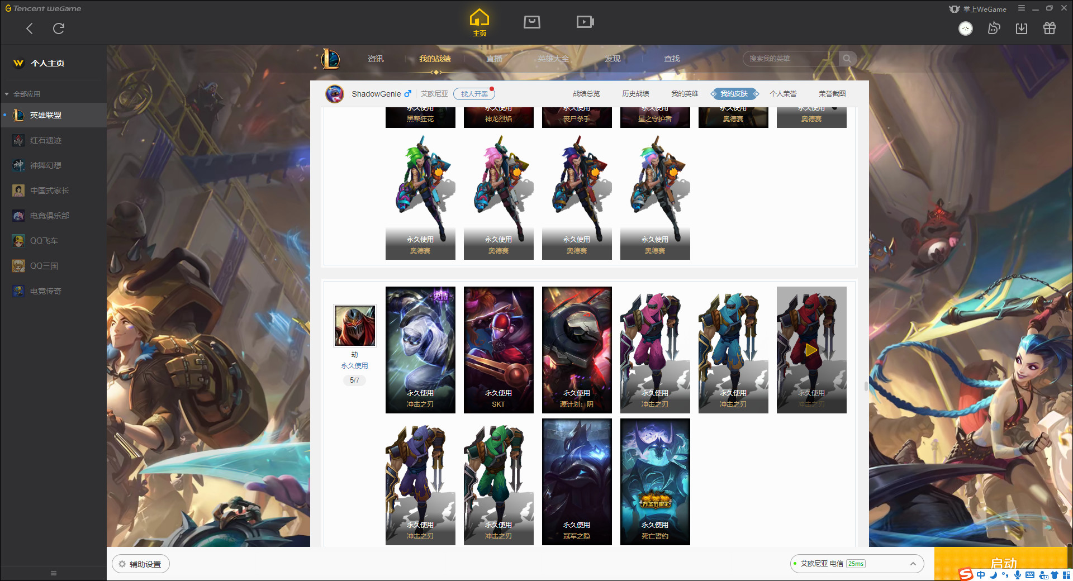Switch to 战绩总览 sub-tab
The image size is (1073, 581).
click(586, 94)
